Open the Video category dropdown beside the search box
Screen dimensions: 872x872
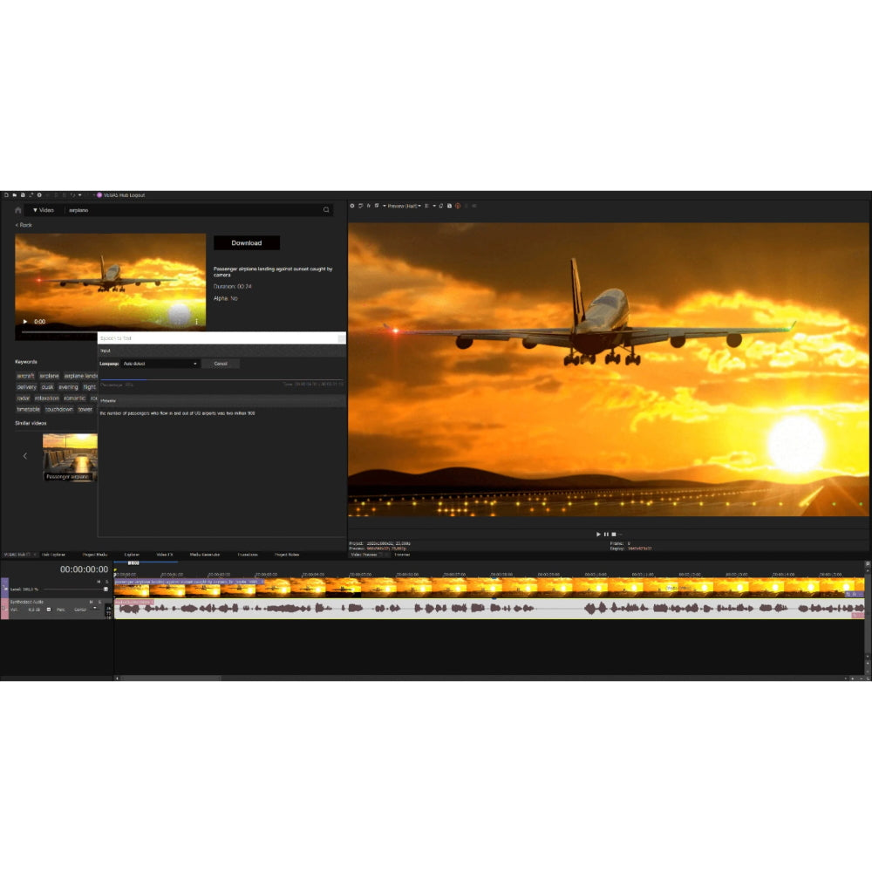pyautogui.click(x=45, y=209)
